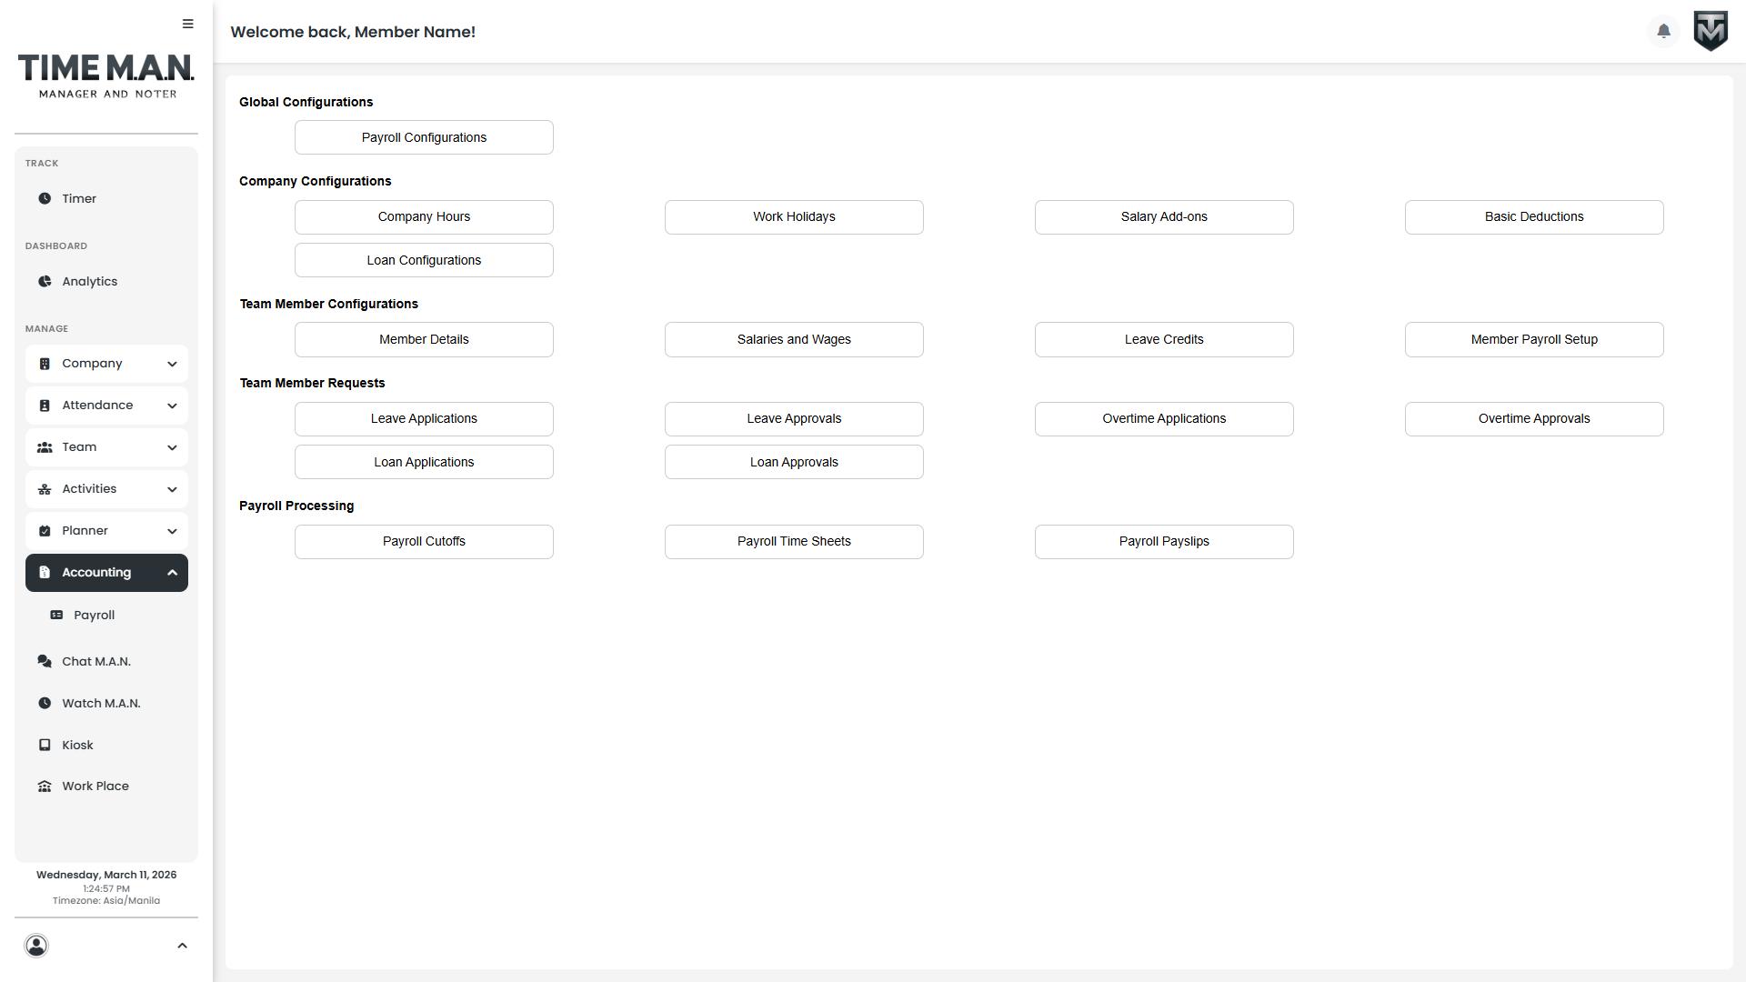Open Watch M.A.N. from the sidebar
1746x982 pixels.
tap(100, 703)
